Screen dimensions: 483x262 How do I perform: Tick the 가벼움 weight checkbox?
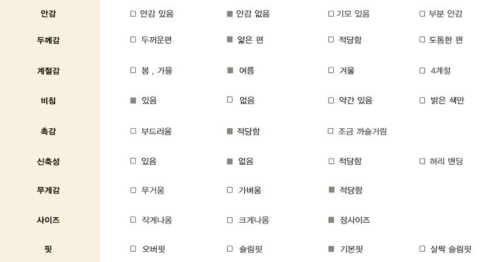[230, 190]
